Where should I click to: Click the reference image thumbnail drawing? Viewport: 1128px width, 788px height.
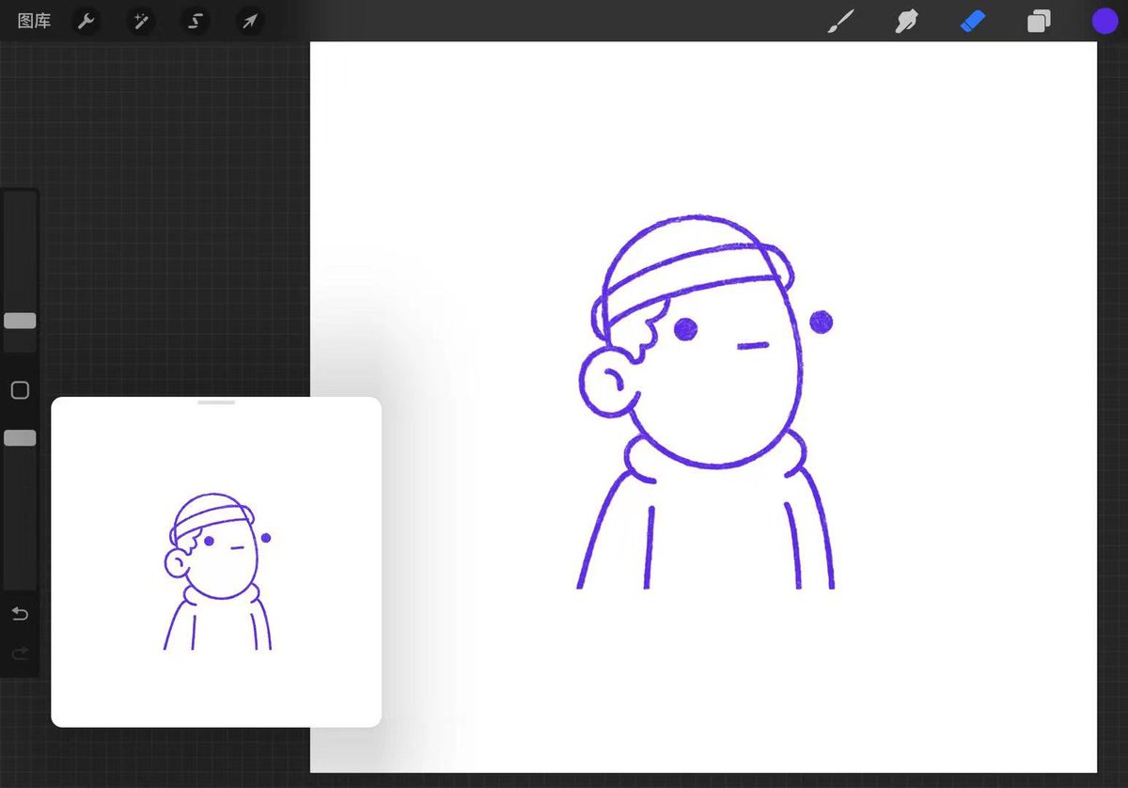pos(217,571)
